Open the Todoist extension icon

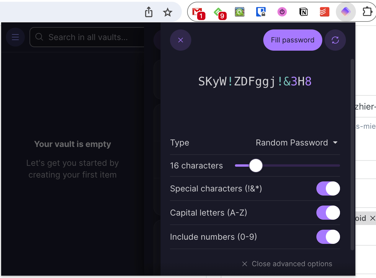pyautogui.click(x=325, y=12)
